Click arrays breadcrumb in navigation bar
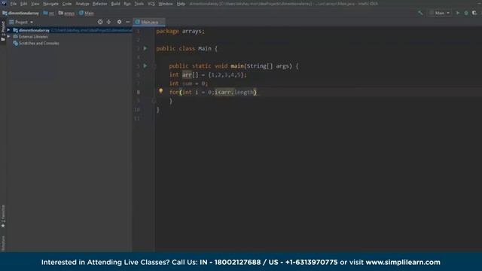The image size is (482, 271). pos(67,14)
